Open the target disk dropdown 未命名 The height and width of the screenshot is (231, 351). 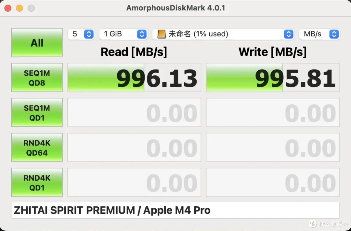(x=223, y=34)
